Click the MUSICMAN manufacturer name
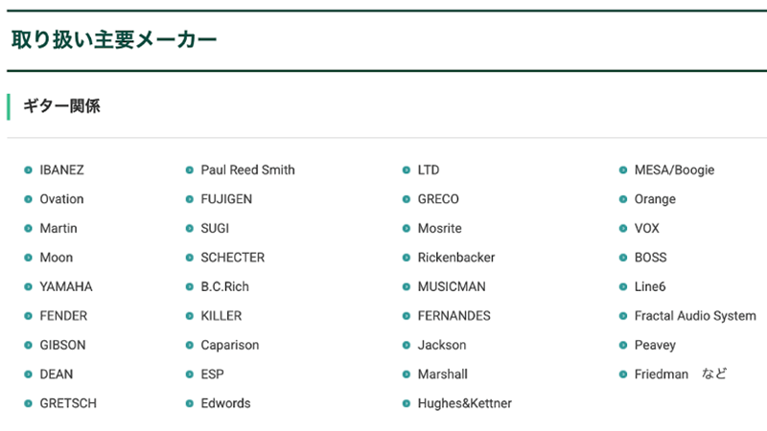 (x=452, y=286)
